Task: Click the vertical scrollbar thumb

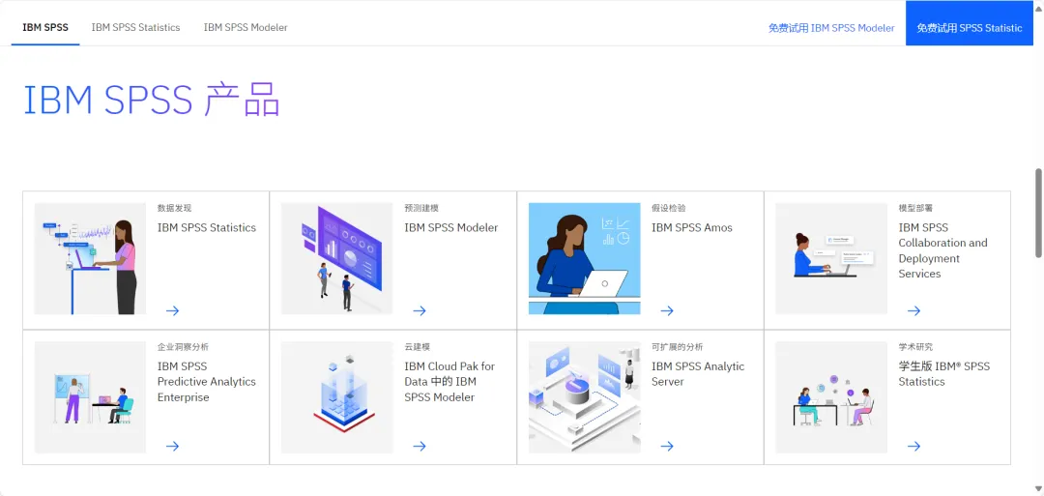Action: pos(1038,213)
